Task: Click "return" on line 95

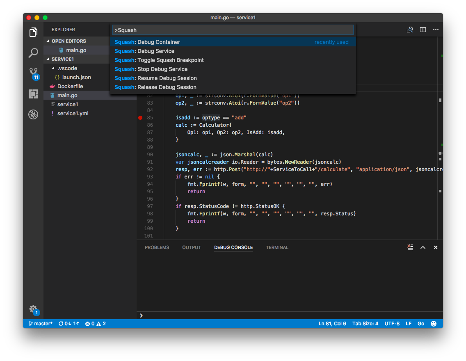Action: [x=196, y=192]
